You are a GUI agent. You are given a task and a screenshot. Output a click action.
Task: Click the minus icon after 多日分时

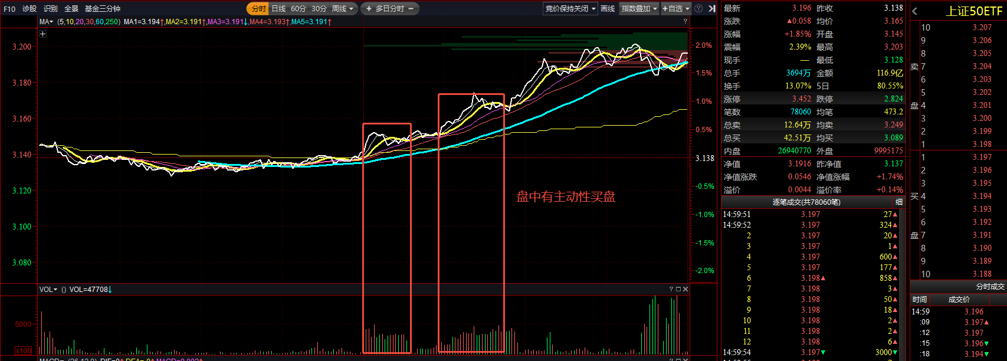[x=411, y=9]
